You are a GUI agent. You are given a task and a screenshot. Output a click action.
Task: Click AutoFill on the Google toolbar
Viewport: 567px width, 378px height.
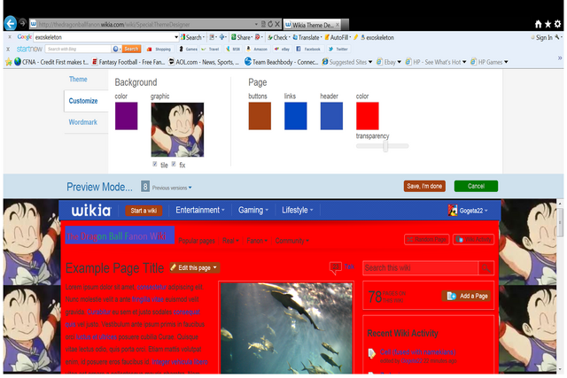[338, 37]
